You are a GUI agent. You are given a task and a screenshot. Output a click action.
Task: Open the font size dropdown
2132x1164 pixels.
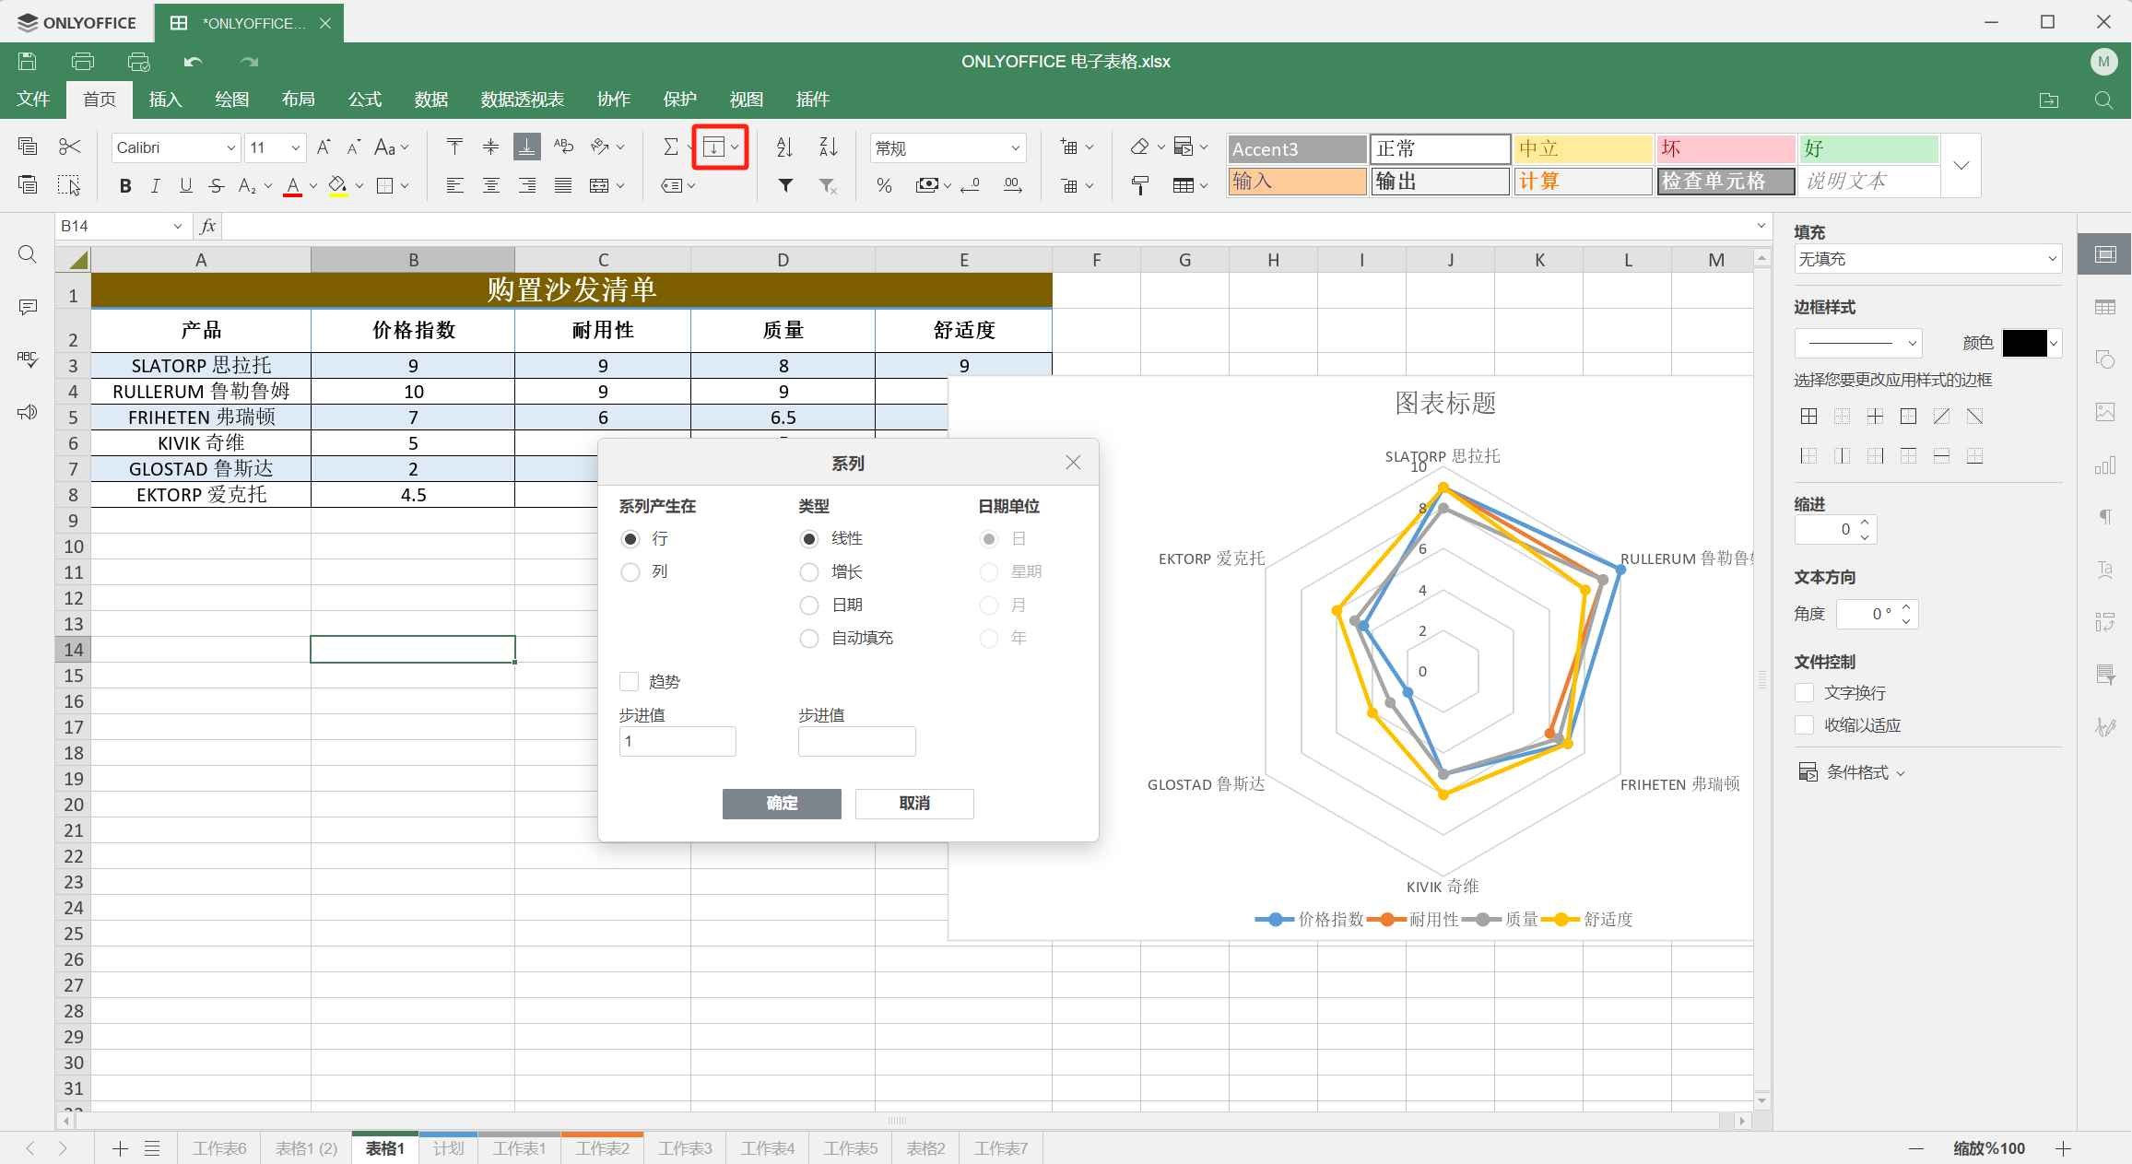point(295,147)
